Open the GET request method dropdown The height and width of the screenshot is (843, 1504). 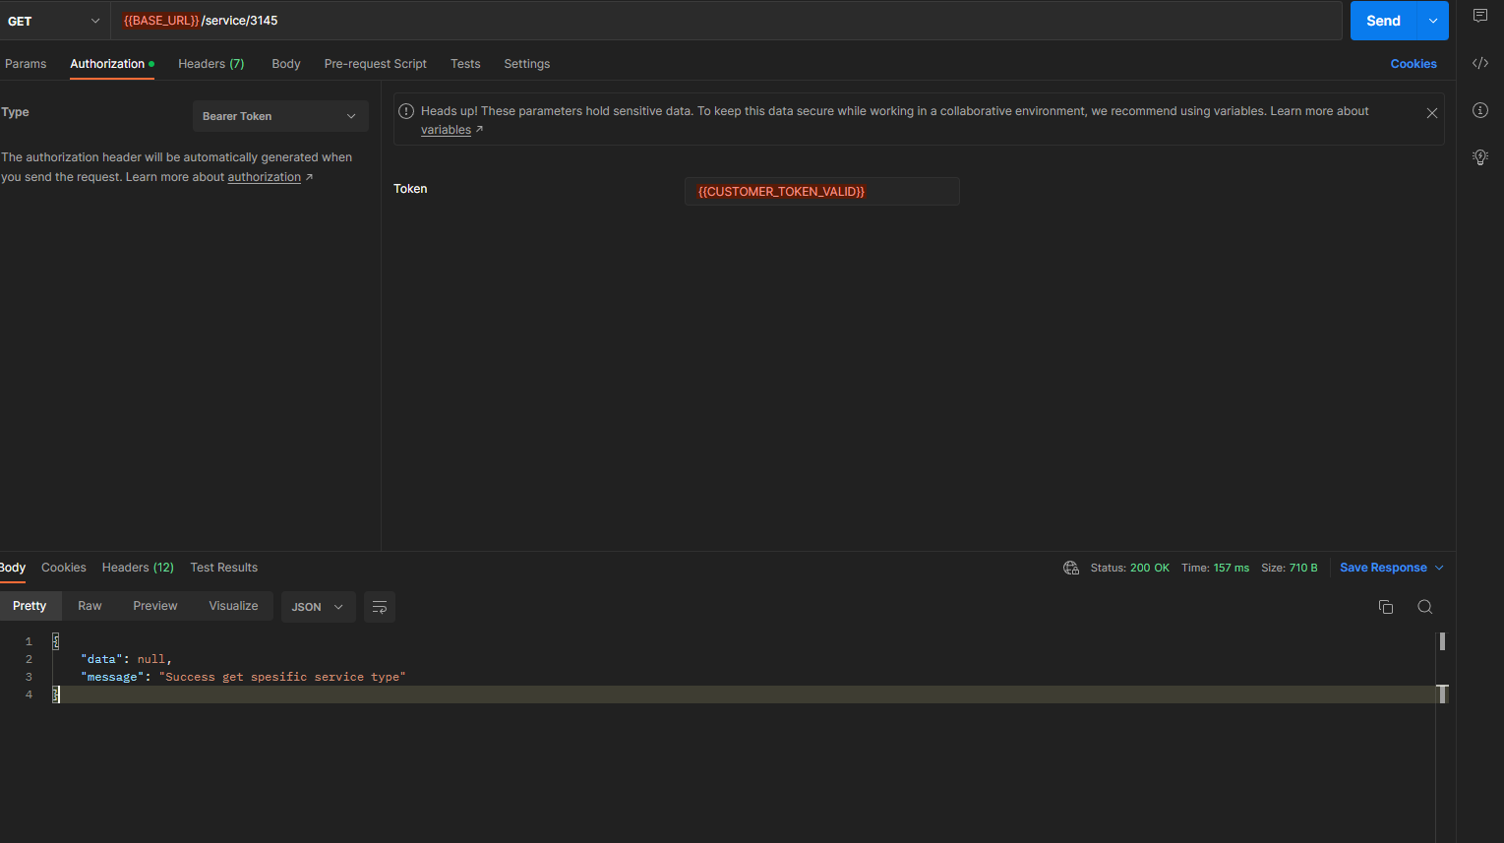pyautogui.click(x=54, y=20)
